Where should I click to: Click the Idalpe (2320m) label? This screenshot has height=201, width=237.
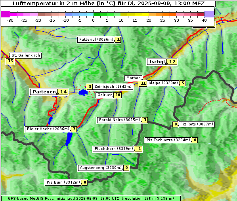[163, 83]
